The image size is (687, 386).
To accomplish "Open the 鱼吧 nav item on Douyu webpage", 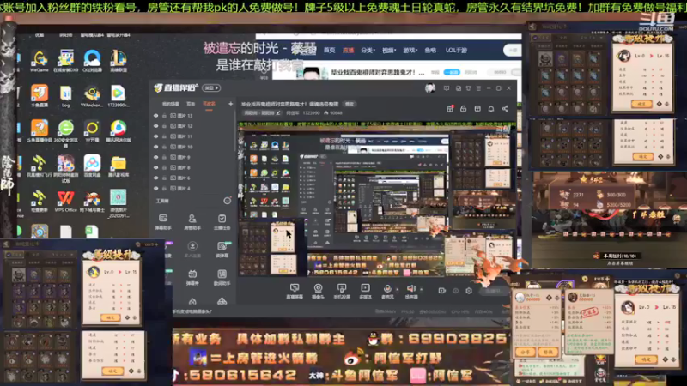I will click(430, 51).
